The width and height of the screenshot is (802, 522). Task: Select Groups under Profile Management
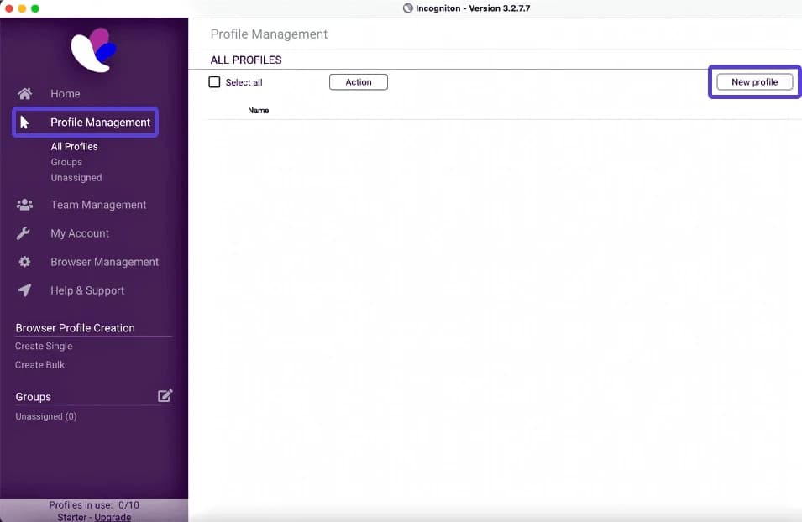click(x=66, y=162)
